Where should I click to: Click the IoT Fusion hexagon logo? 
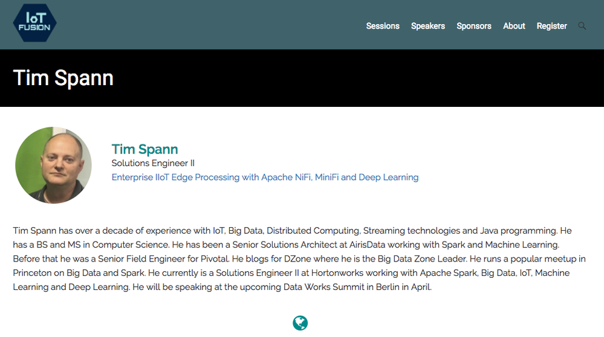pos(34,24)
